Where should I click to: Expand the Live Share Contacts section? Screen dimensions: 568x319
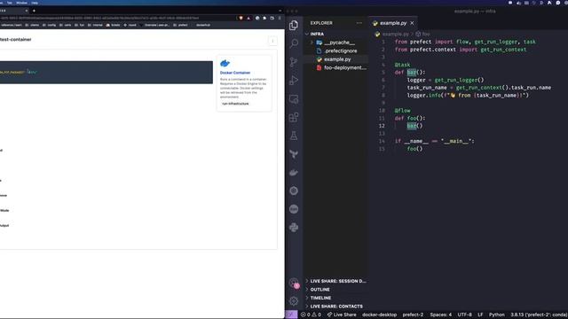point(335,306)
